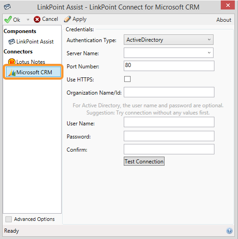
Task: Open the About menu item
Action: point(223,20)
